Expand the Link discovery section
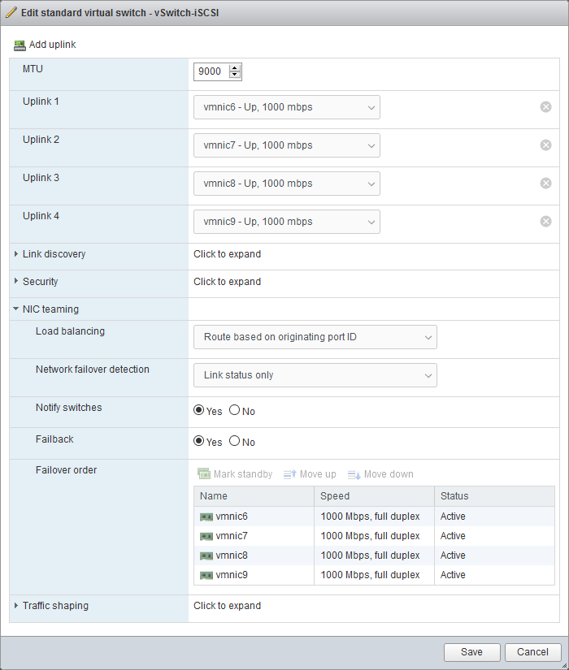The width and height of the screenshot is (569, 670). click(x=16, y=254)
